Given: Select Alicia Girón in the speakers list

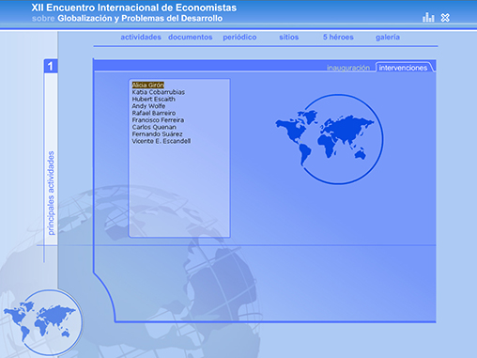Looking at the screenshot, I should pos(148,85).
